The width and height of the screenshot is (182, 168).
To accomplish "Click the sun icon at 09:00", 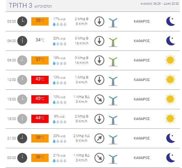I will coord(170,60).
